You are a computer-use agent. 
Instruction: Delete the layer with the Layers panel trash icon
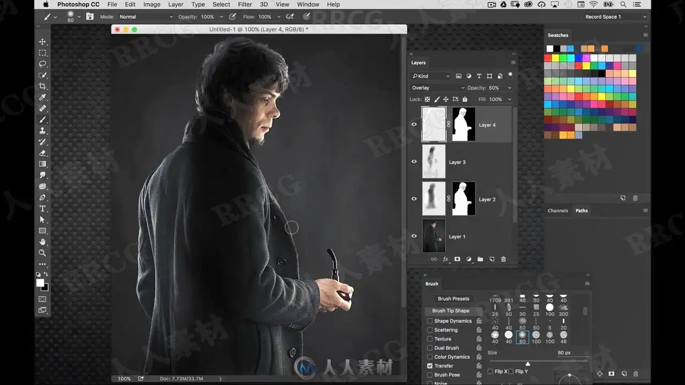[x=503, y=259]
